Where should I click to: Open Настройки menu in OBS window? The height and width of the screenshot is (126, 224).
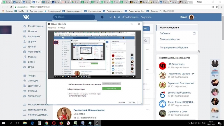point(52,28)
